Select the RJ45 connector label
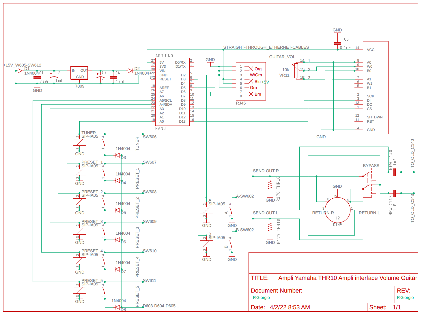The image size is (422, 313). pyautogui.click(x=241, y=103)
